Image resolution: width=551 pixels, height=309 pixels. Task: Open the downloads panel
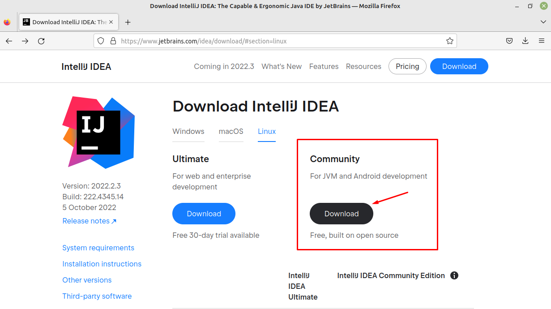(525, 40)
